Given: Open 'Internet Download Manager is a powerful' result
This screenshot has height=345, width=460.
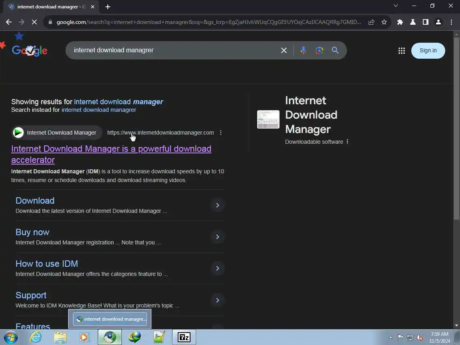Looking at the screenshot, I should click(111, 154).
